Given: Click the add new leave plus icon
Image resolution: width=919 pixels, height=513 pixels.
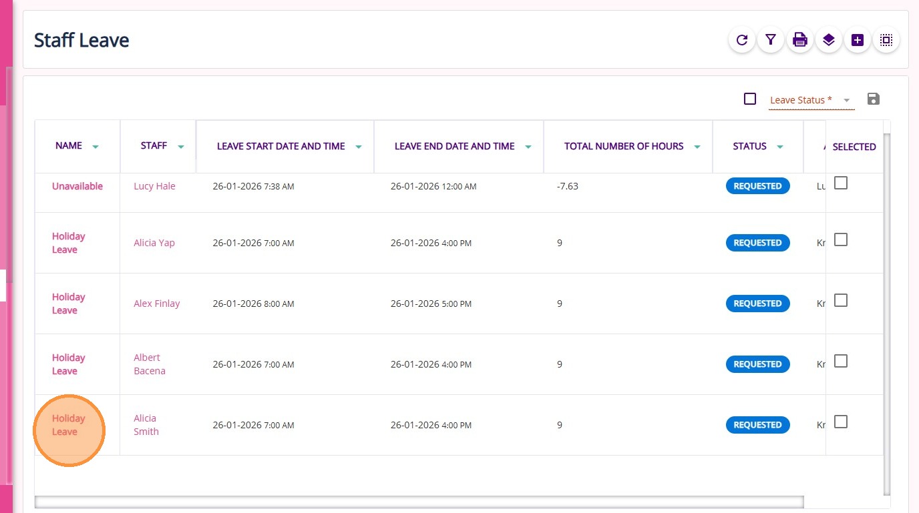Looking at the screenshot, I should point(858,40).
